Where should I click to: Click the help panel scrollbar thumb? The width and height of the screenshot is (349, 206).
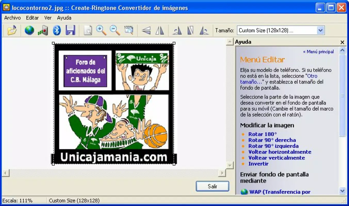342,95
